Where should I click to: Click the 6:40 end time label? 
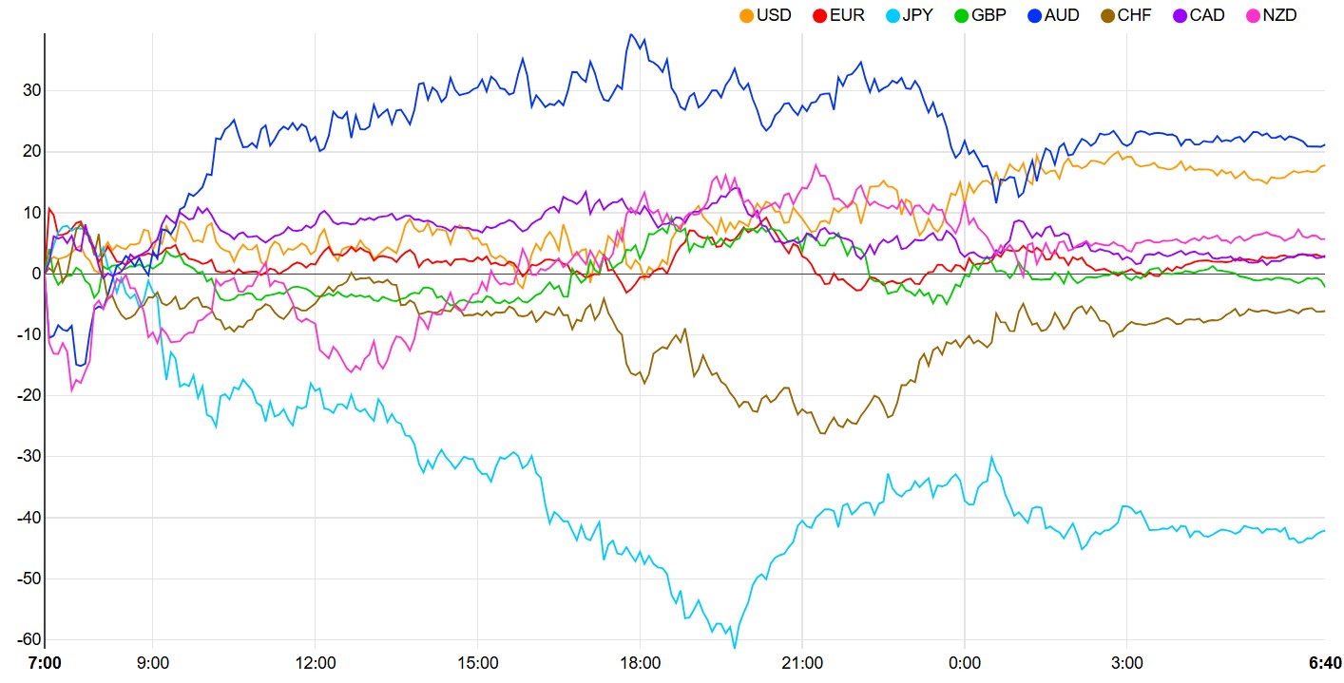[1324, 661]
